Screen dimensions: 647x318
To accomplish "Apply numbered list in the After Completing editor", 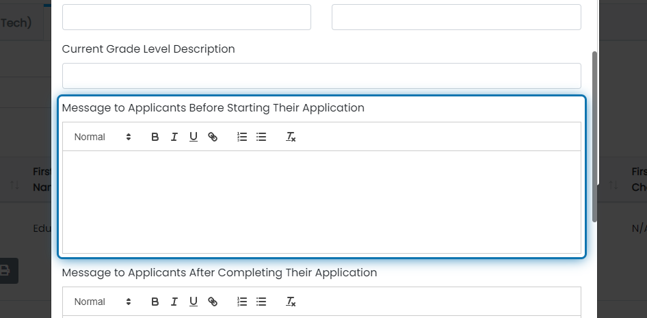I will (242, 302).
